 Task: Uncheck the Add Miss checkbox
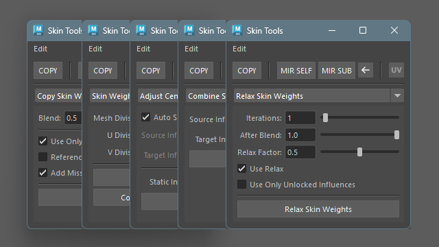point(43,172)
